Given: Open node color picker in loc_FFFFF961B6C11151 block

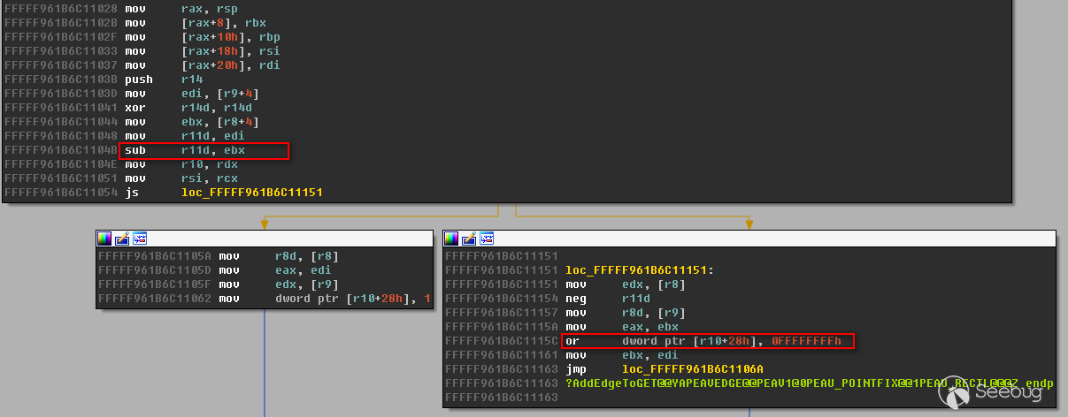Looking at the screenshot, I should (451, 239).
